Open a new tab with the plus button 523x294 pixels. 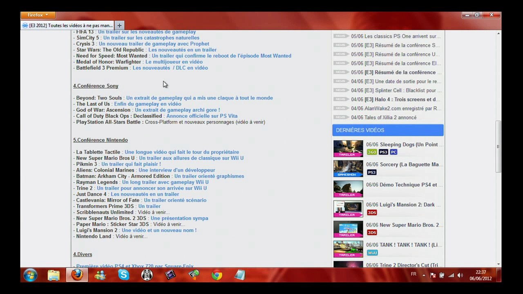119,25
